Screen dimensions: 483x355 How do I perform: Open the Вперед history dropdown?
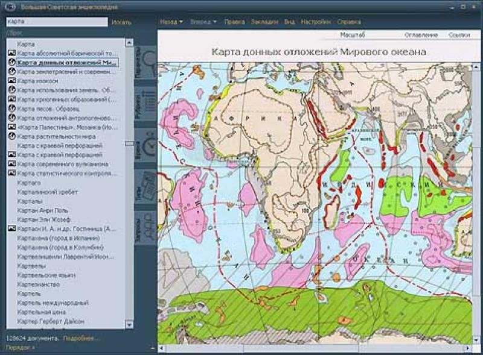[x=203, y=22]
